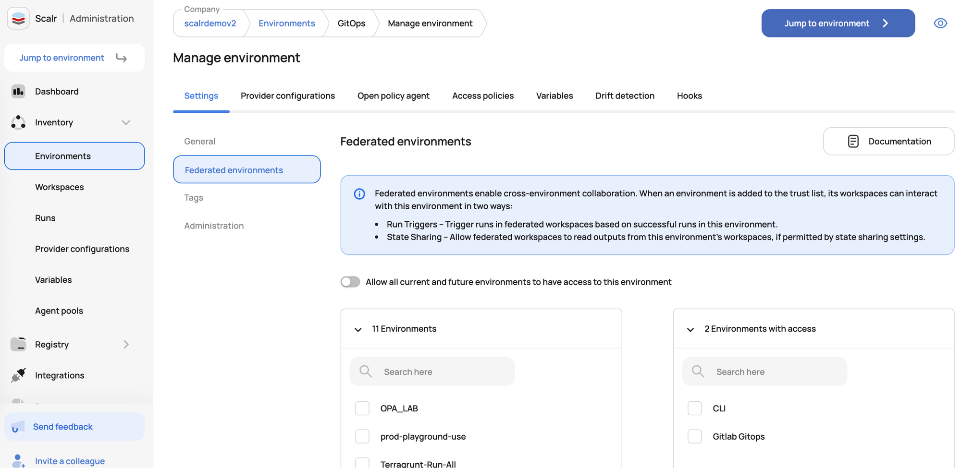This screenshot has height=468, width=961.
Task: Click the Manage environment breadcrumb
Action: (x=430, y=23)
